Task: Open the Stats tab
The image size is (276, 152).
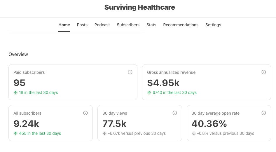Action: 151,25
